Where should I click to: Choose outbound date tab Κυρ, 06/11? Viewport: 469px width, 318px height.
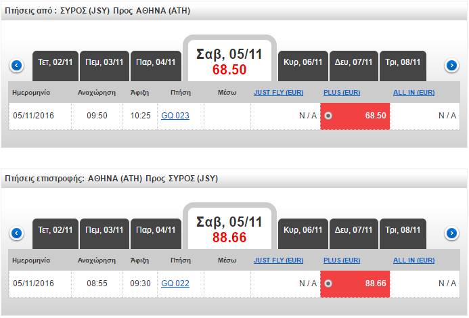(302, 62)
